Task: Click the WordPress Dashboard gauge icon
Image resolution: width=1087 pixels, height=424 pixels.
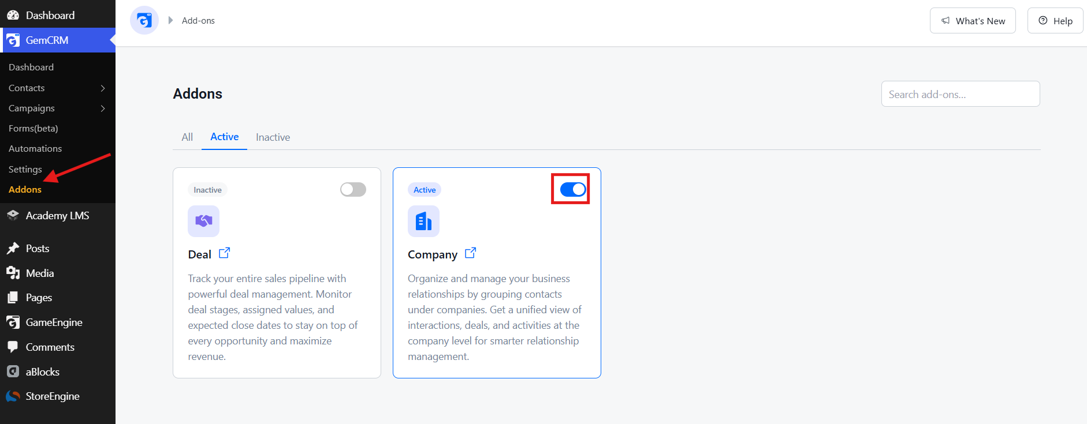Action: 13,15
